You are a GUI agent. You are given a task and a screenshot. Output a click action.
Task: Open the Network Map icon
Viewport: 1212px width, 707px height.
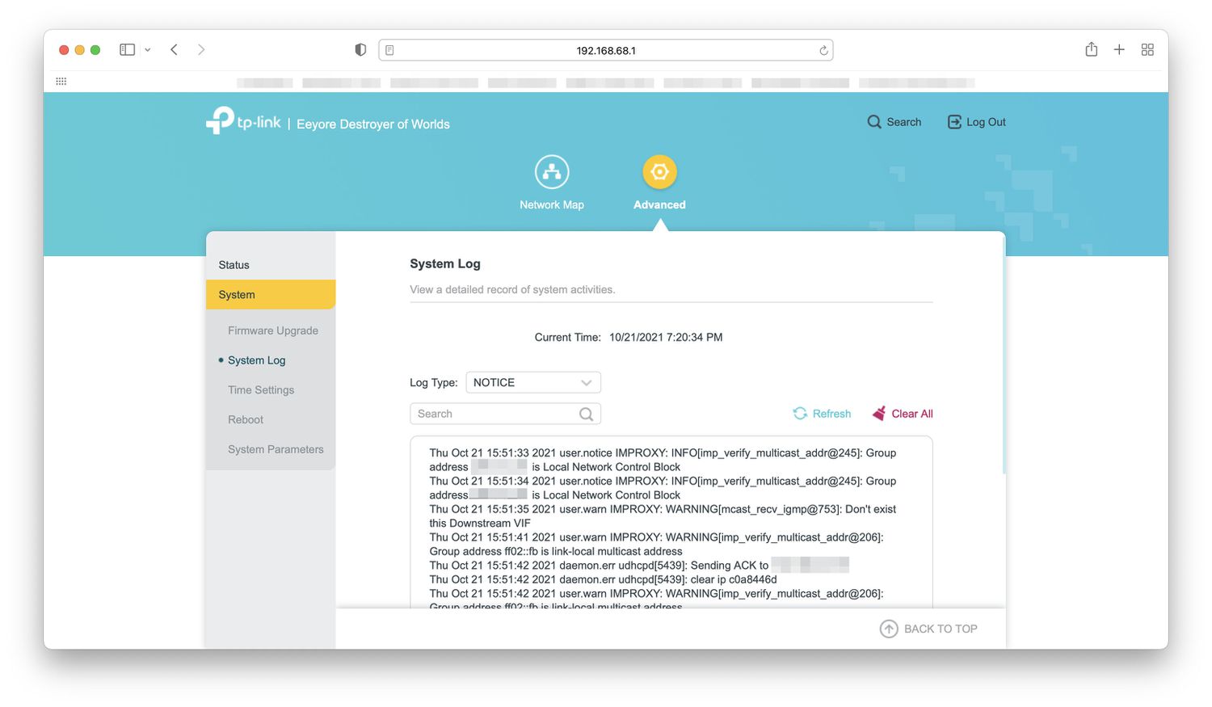click(x=552, y=172)
